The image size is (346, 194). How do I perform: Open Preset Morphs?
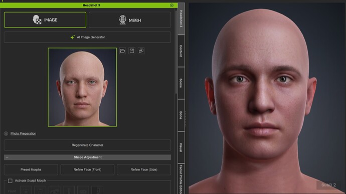(31, 169)
